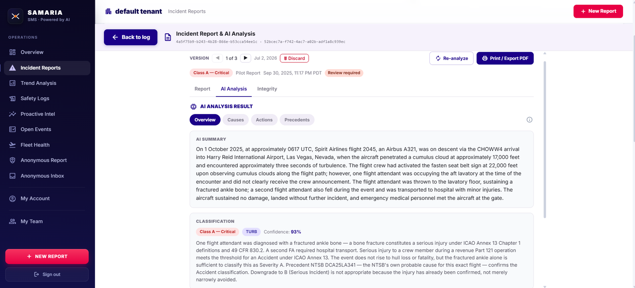Open Anonymous Inbox
This screenshot has width=635, height=288.
point(47,176)
